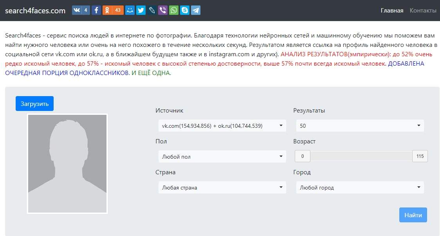440x236 pixels.
Task: Click the Facebook share icon
Action: click(96, 10)
